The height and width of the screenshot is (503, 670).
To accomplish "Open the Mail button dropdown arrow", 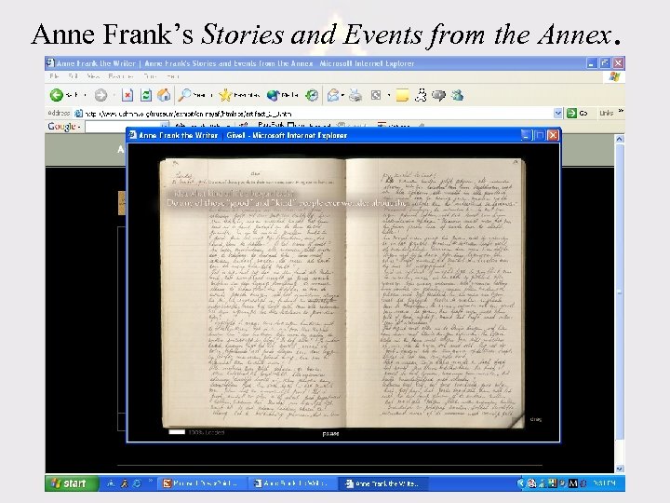I will (x=342, y=95).
